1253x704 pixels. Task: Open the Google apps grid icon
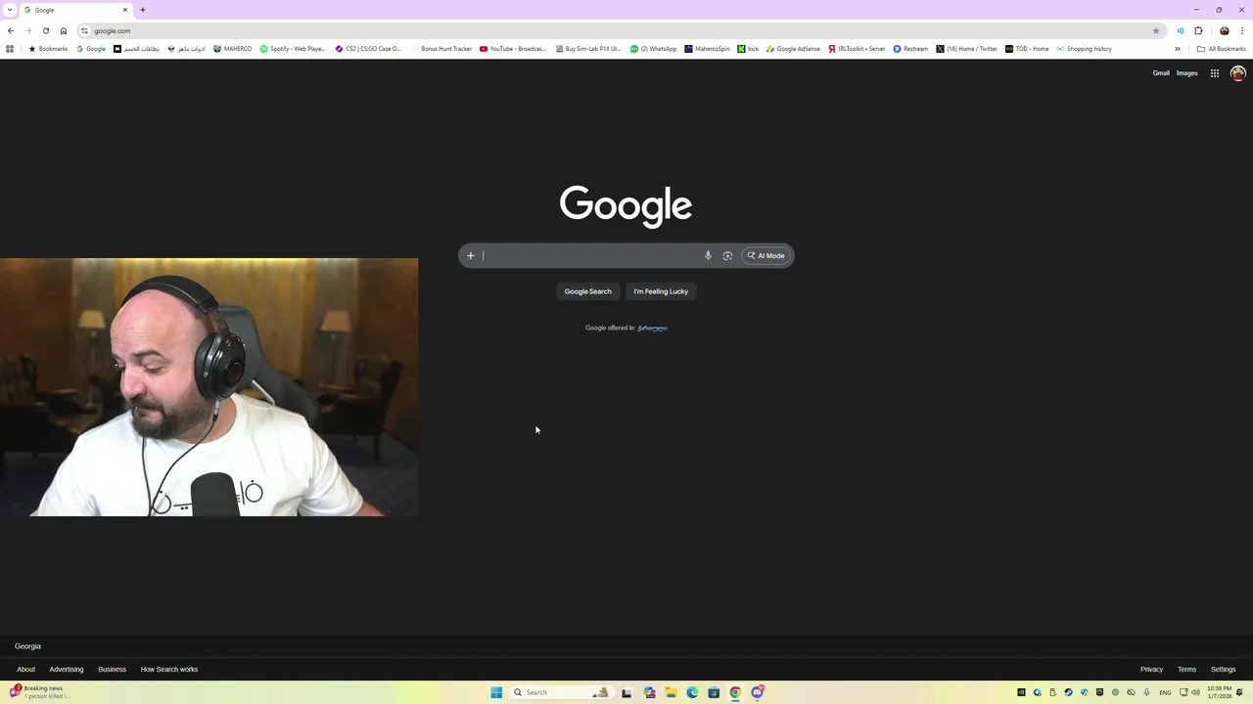tap(1215, 73)
